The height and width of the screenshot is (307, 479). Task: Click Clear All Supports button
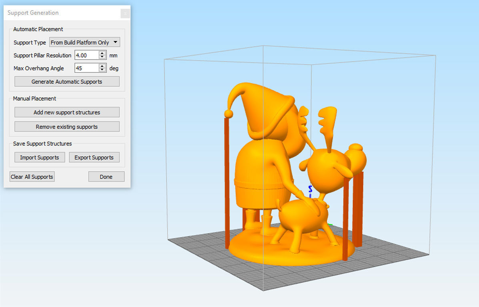pyautogui.click(x=32, y=177)
